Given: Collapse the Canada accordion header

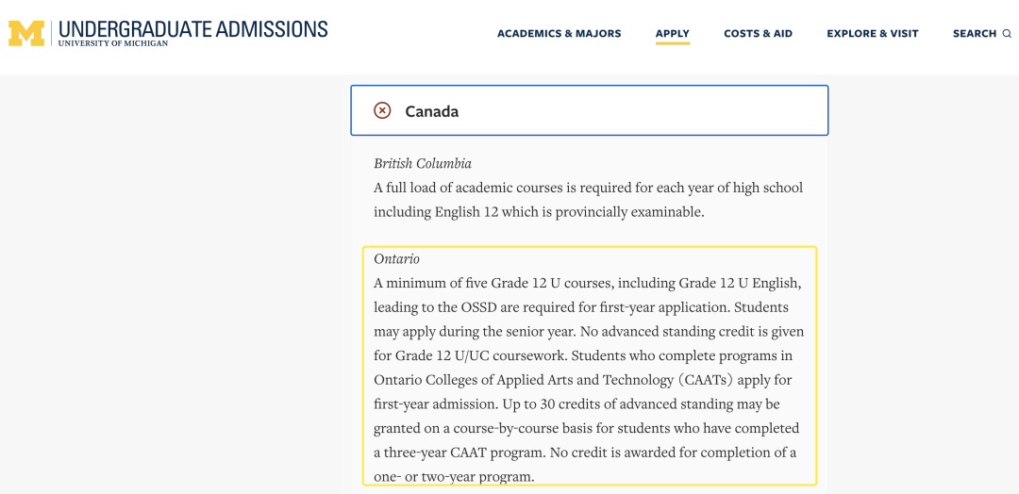Looking at the screenshot, I should (x=590, y=110).
